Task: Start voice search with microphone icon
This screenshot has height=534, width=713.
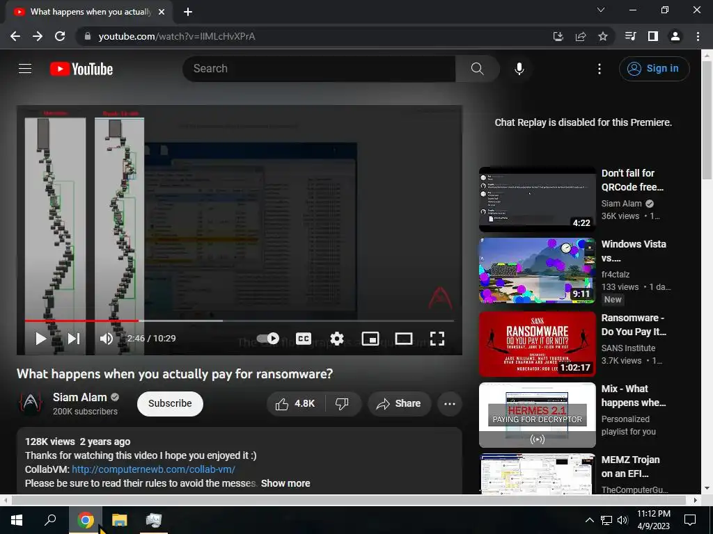Action: click(519, 69)
